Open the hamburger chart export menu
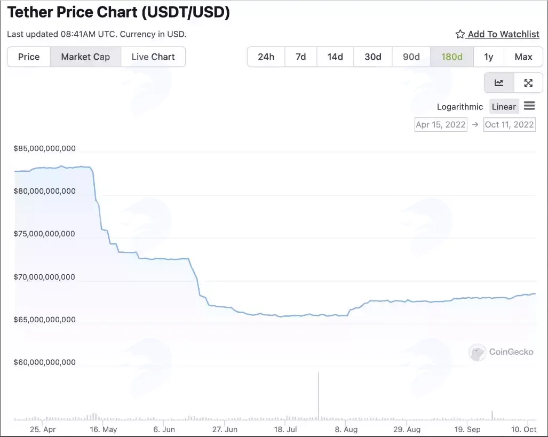The image size is (548, 437). coord(529,106)
